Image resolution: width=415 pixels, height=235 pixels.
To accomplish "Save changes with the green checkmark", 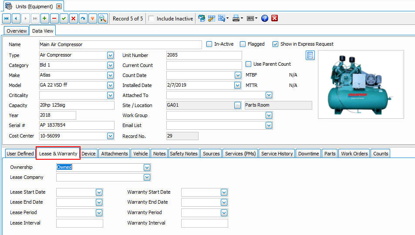I will 64,19.
